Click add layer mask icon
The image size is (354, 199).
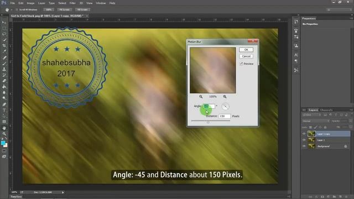coord(322,197)
